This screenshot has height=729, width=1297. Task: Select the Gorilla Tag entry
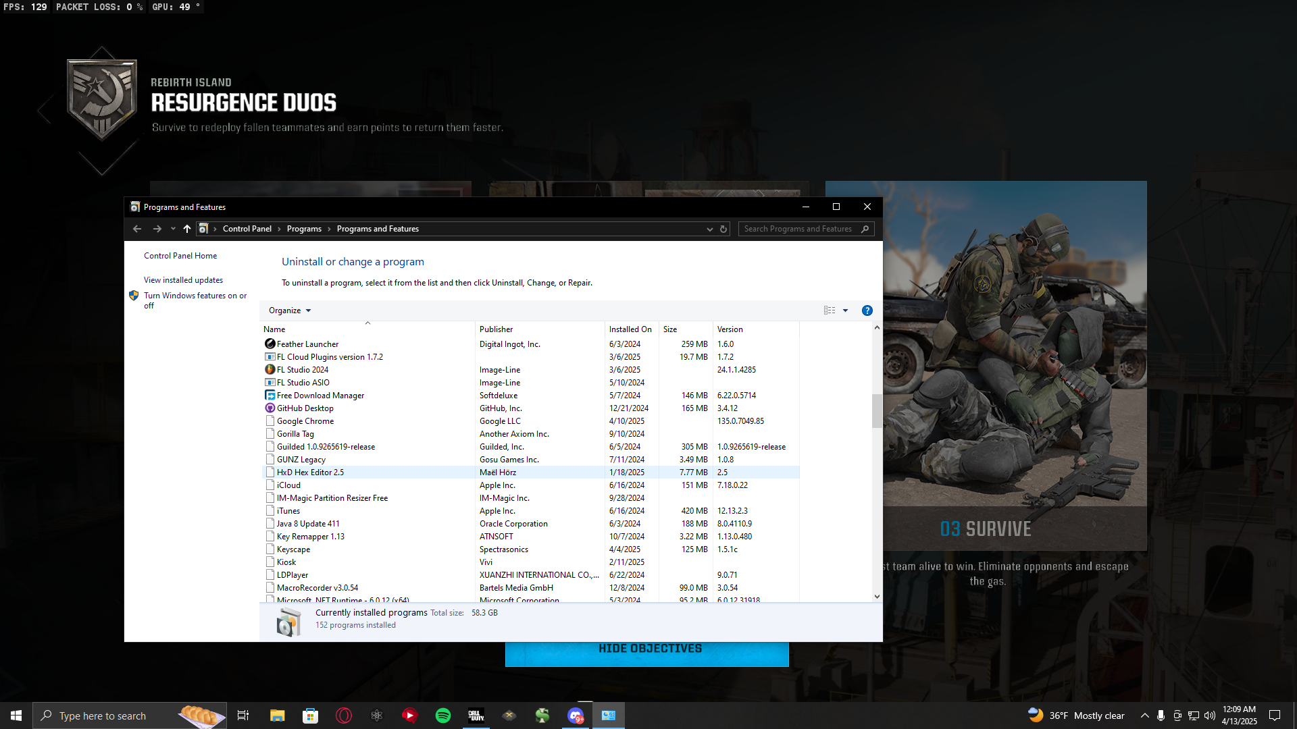(x=530, y=434)
